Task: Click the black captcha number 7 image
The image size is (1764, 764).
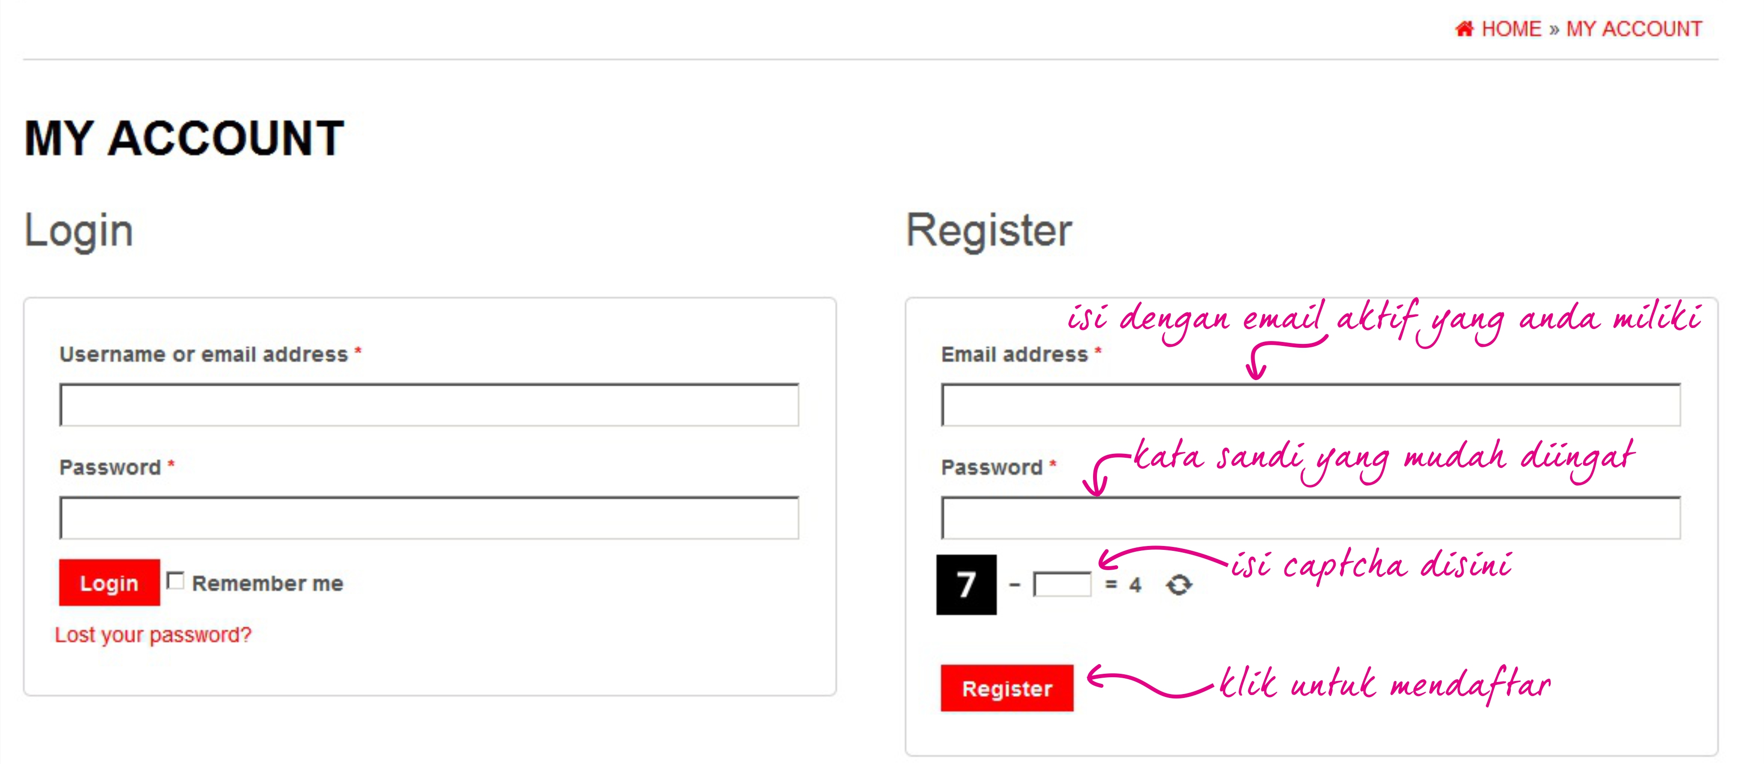Action: (966, 585)
